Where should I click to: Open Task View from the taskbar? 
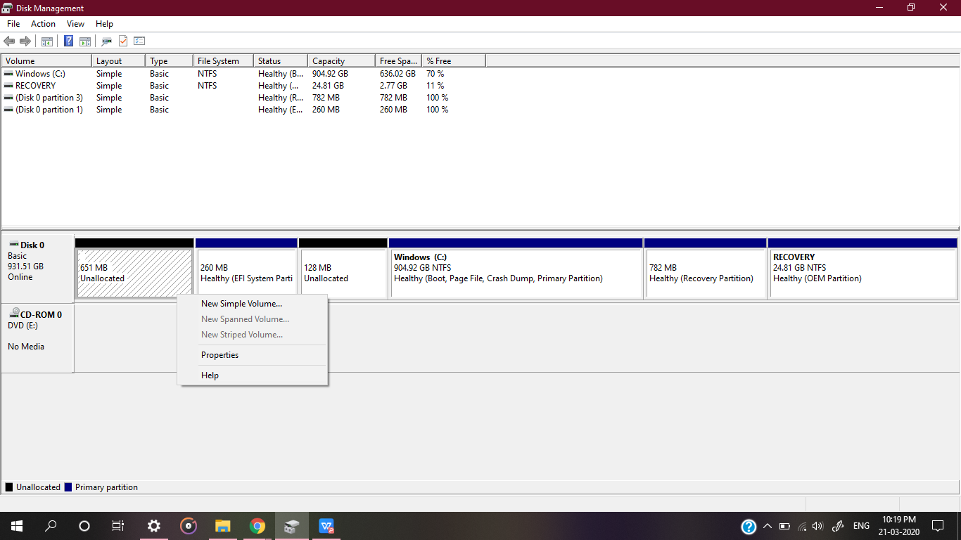pos(117,525)
